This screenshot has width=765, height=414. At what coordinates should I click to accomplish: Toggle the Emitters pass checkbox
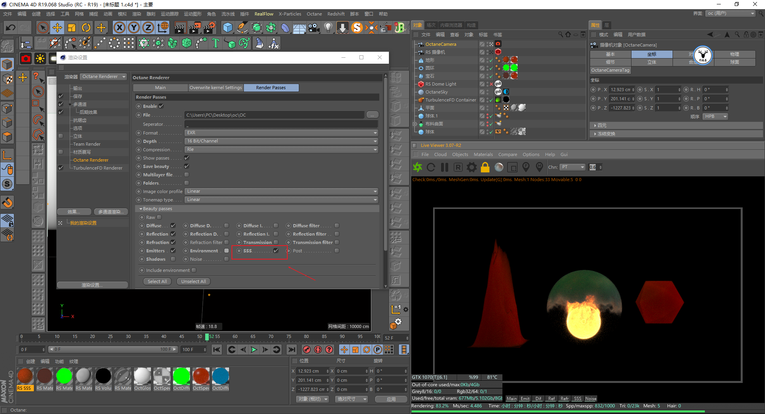tap(173, 251)
